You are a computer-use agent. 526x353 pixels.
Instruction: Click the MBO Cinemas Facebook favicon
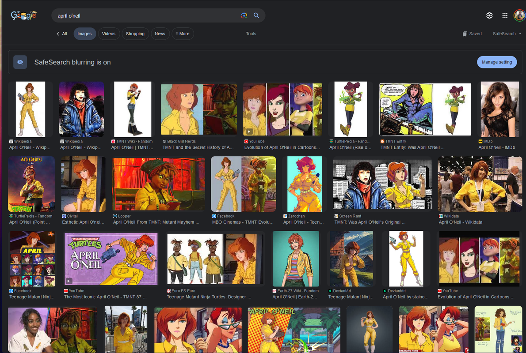[x=214, y=216]
